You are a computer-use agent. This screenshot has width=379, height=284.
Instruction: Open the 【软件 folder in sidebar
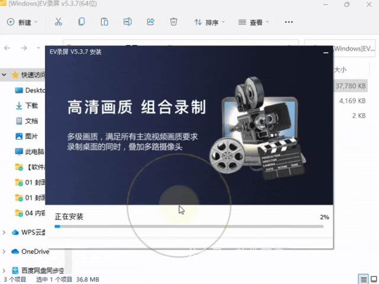click(x=30, y=167)
